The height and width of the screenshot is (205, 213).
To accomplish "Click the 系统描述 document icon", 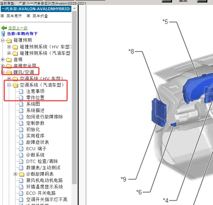I will tap(21, 111).
